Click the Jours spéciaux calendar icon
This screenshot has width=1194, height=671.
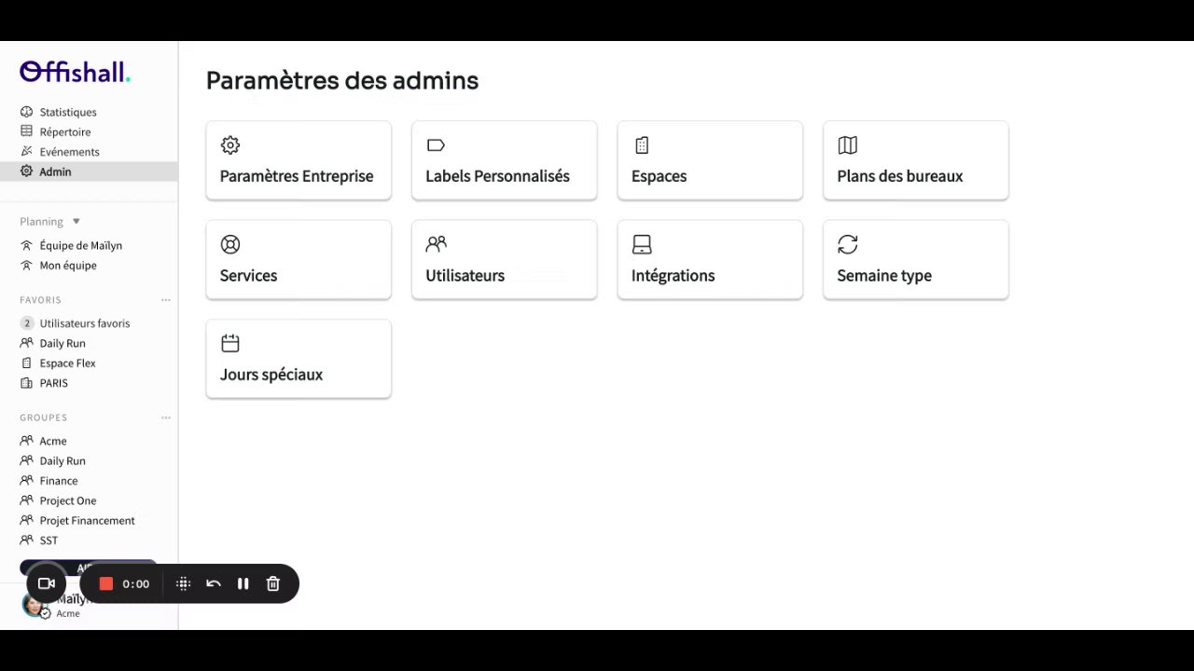click(230, 344)
